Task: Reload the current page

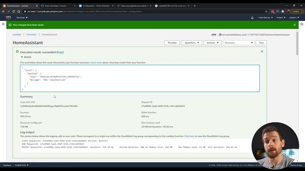Action: (14, 11)
